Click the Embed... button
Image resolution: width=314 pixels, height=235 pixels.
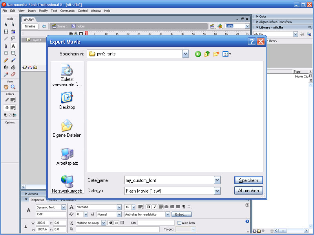coord(181,214)
